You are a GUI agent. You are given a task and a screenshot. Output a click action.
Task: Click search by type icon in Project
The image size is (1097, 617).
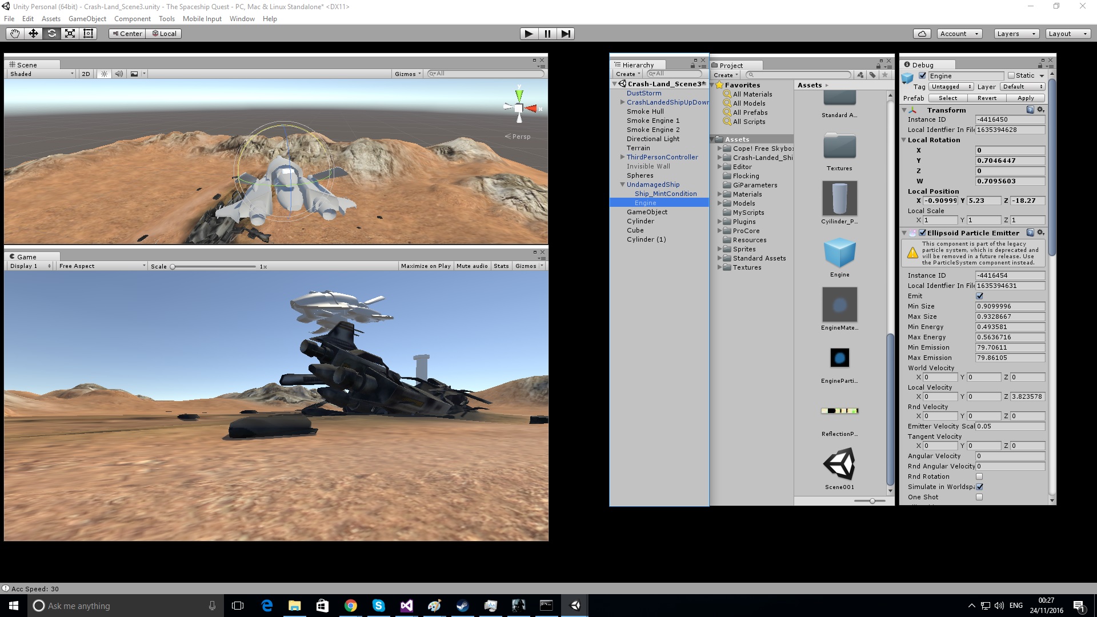click(860, 75)
